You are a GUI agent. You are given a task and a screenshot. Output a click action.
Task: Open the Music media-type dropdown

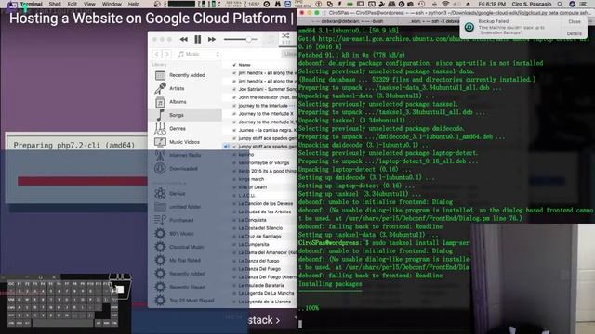click(x=198, y=54)
